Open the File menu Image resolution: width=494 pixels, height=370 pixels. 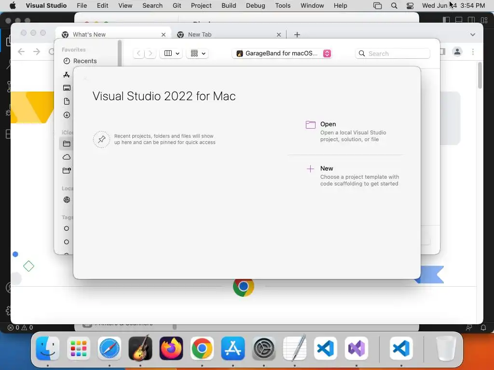coord(82,6)
